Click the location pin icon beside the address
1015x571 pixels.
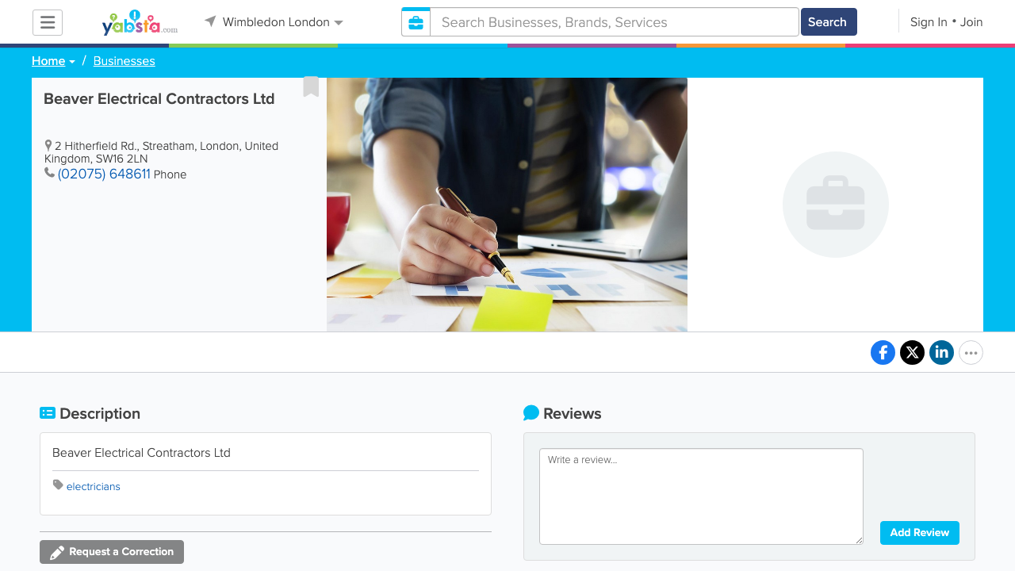[48, 145]
